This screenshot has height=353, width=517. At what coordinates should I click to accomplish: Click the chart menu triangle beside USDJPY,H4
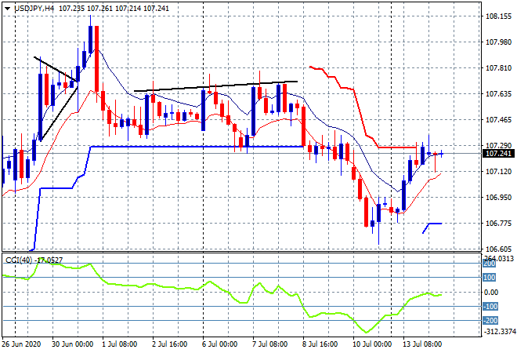pos(8,9)
